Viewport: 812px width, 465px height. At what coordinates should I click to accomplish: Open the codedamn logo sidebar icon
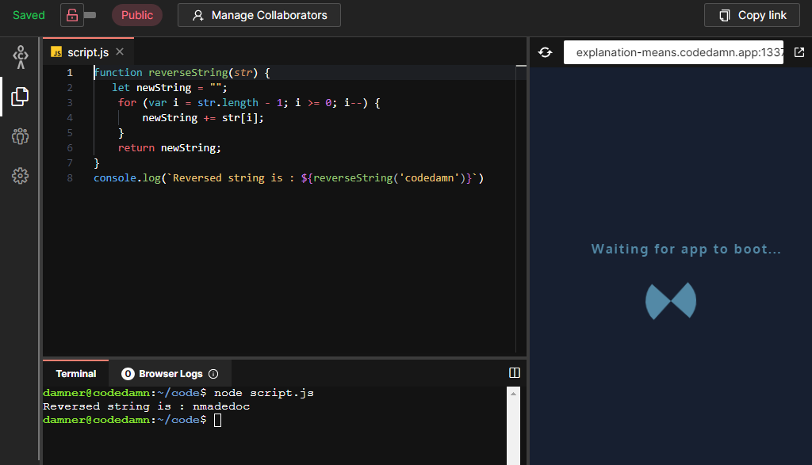(x=20, y=57)
